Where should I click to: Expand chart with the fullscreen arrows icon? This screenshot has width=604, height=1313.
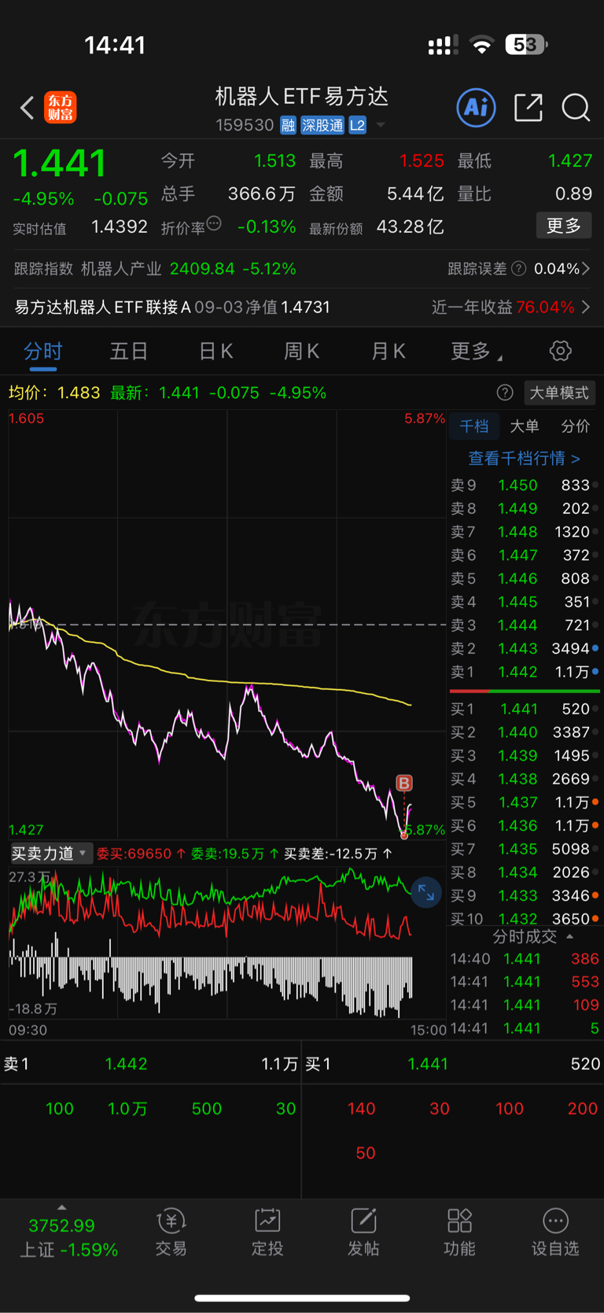pyautogui.click(x=426, y=892)
